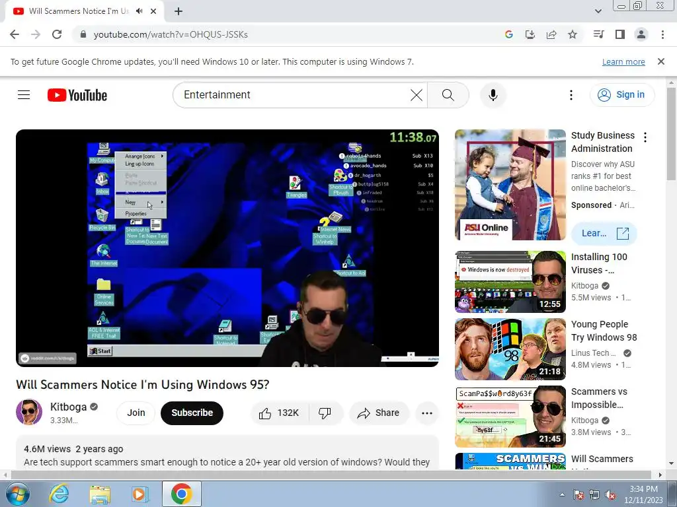Open Installing 100 Viruses video title

pos(599,263)
